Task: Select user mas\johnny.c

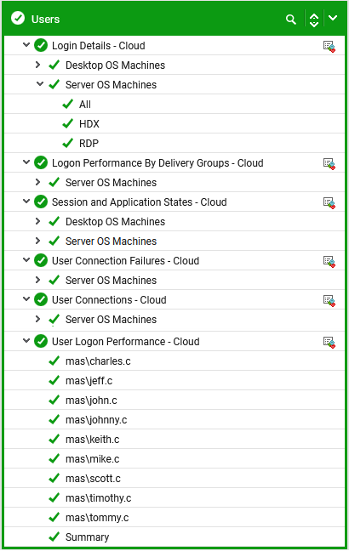Action: [x=96, y=420]
